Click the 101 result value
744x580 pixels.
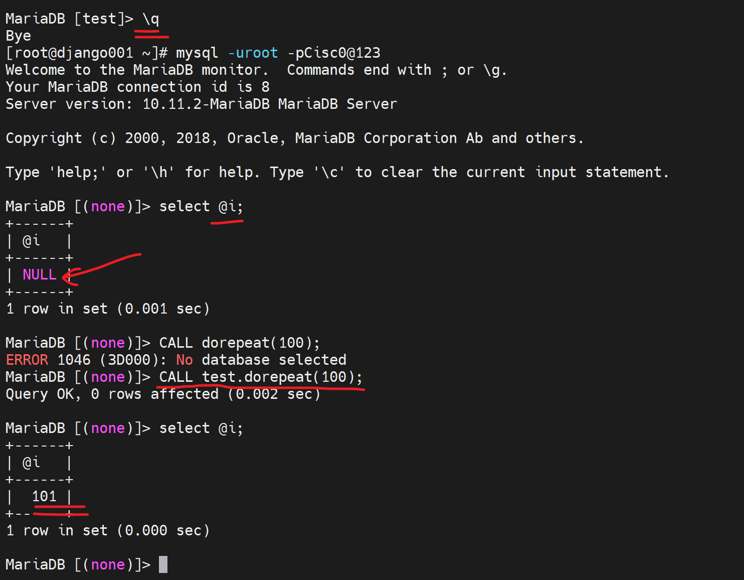[44, 497]
